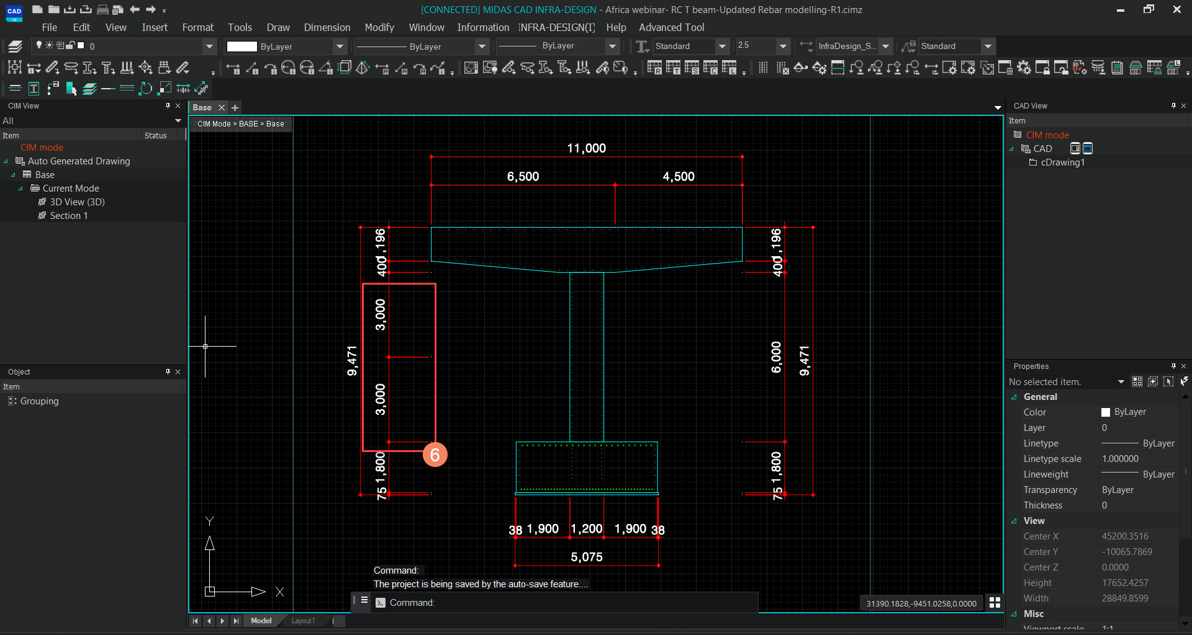1192x635 pixels.
Task: Click the Open folder icon
Action: pos(54,9)
